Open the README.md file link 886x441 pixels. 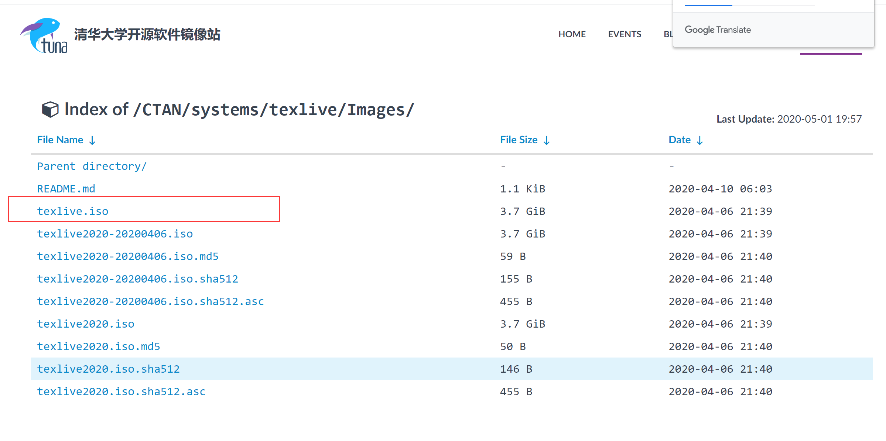coord(66,189)
